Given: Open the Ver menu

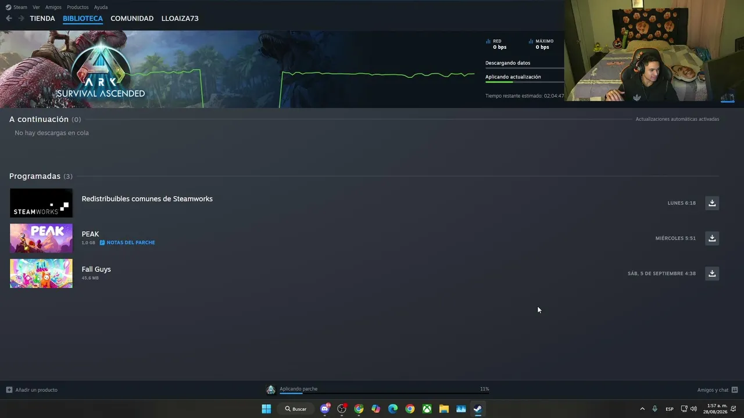Looking at the screenshot, I should (36, 7).
